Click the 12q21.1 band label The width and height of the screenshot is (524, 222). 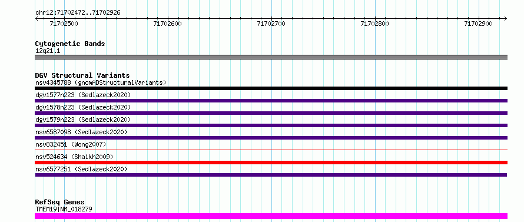(48, 51)
